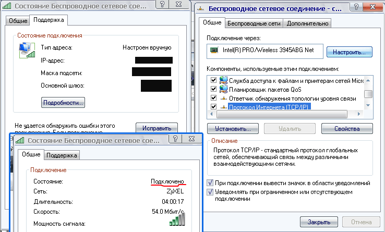Open the Дополнительно tab
The height and width of the screenshot is (232, 385).
click(307, 23)
